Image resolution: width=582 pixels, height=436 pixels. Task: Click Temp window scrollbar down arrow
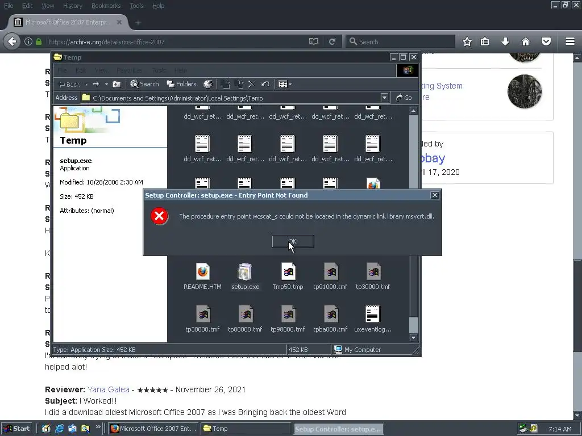414,338
